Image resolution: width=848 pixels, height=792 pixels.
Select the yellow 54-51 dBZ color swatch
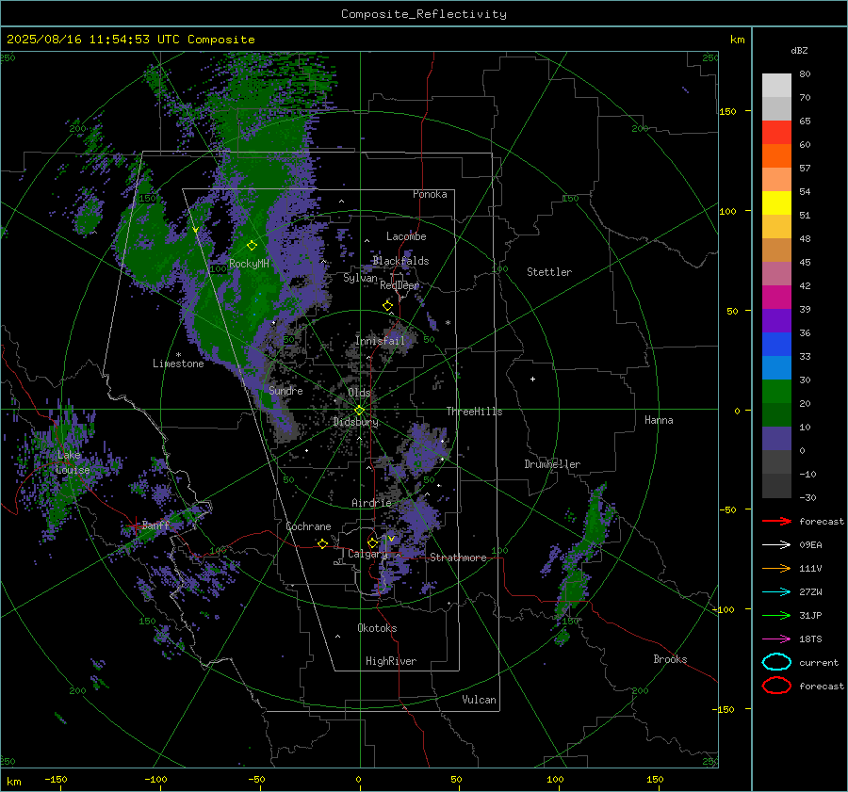coord(776,203)
